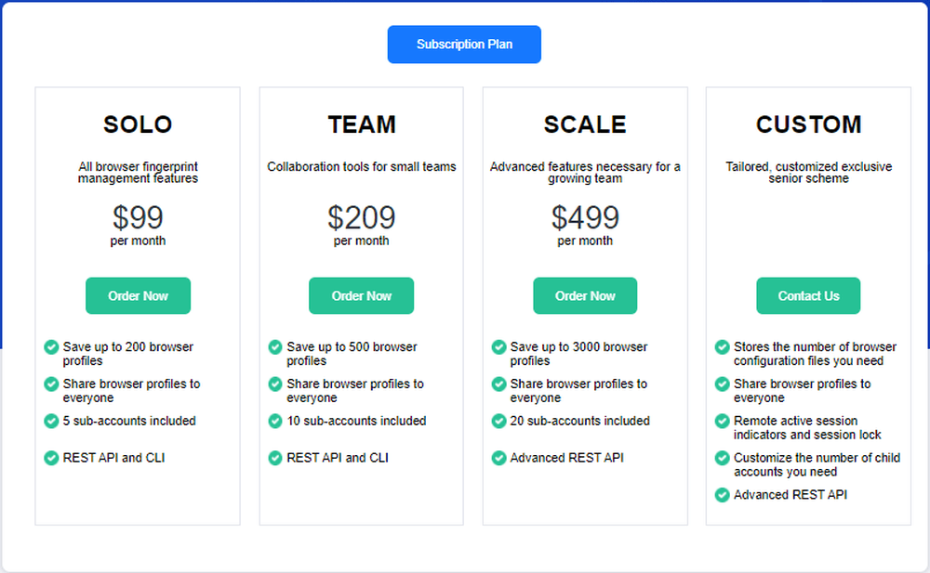Click checkmark beside SCALE Advanced REST API
This screenshot has height=573, width=930.
[498, 458]
